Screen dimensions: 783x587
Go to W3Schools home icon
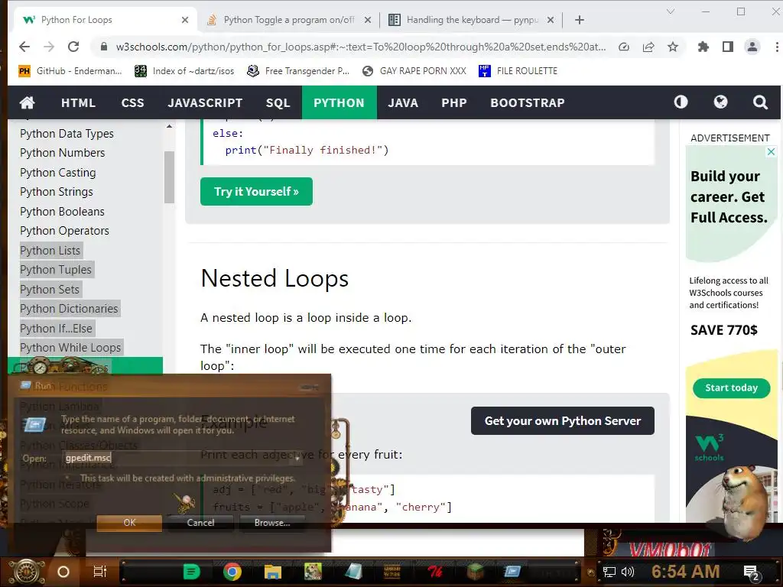27,103
